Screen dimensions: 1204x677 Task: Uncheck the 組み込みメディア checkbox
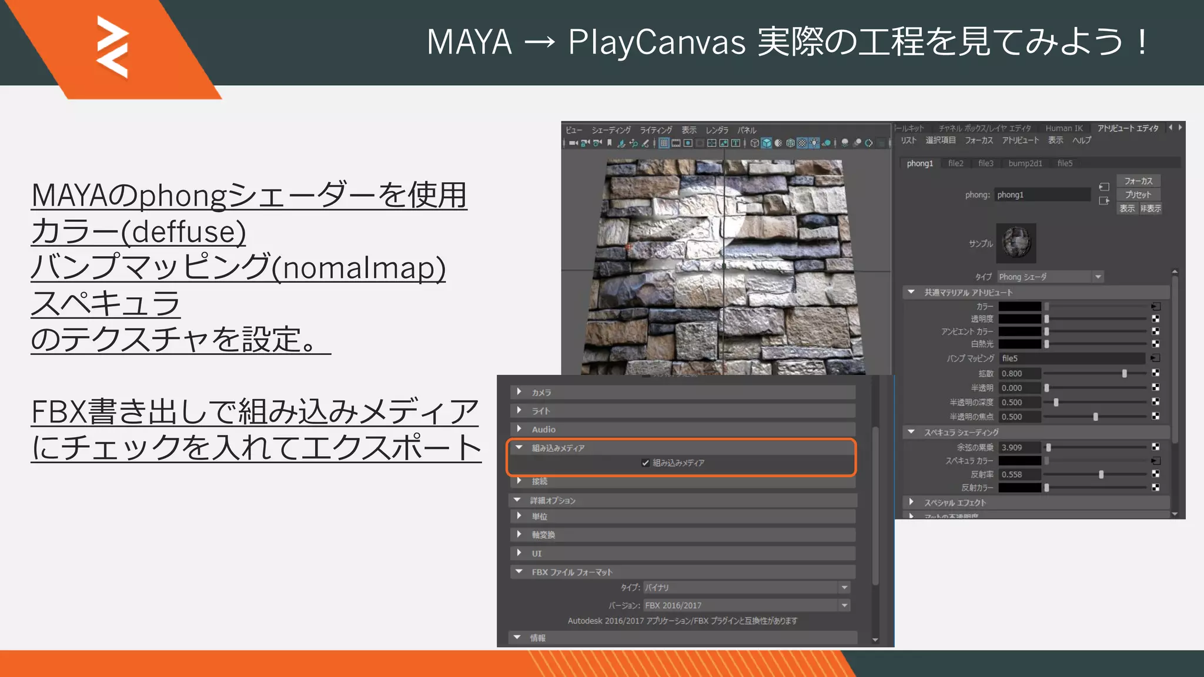646,463
